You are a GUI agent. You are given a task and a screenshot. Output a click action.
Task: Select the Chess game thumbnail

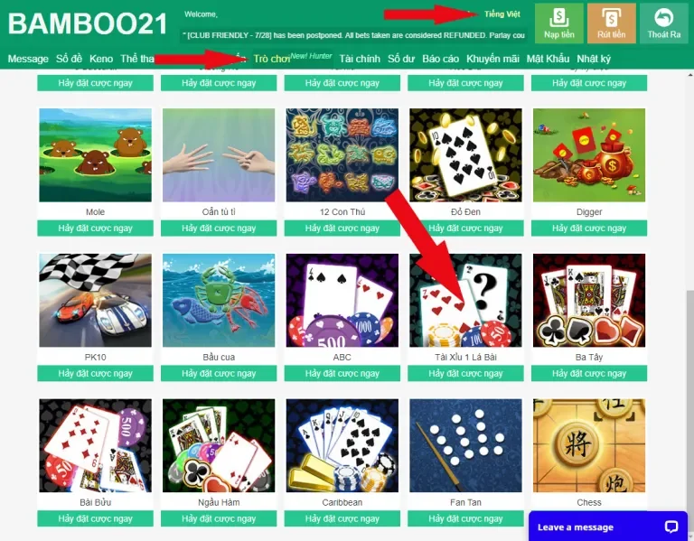(589, 445)
